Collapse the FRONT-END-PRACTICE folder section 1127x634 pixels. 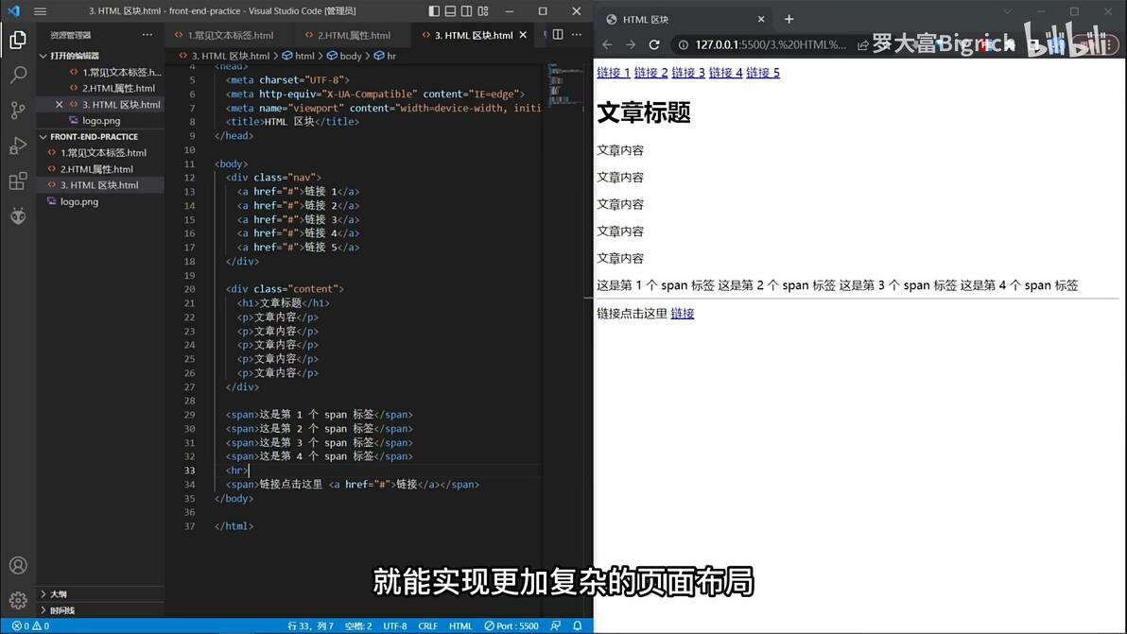pos(94,136)
